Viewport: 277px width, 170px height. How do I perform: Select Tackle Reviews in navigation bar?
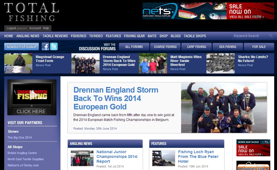[55, 36]
